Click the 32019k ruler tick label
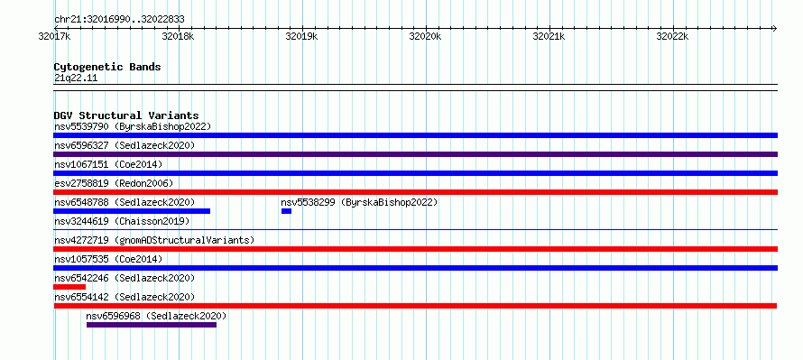 [301, 37]
